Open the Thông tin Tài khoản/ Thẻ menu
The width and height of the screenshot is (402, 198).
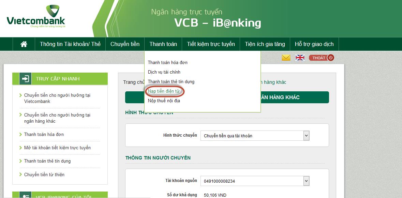[x=70, y=44]
